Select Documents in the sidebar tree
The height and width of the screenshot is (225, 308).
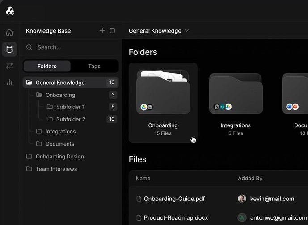coord(60,144)
